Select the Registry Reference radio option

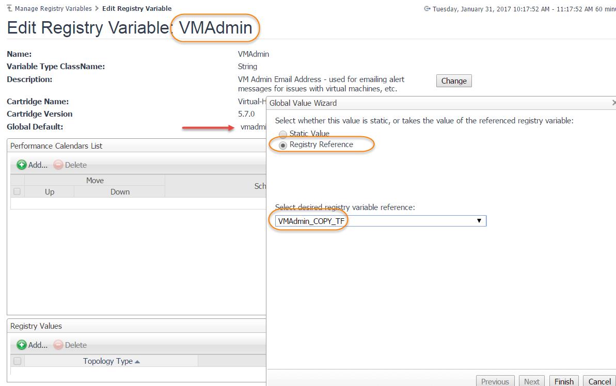[x=282, y=145]
